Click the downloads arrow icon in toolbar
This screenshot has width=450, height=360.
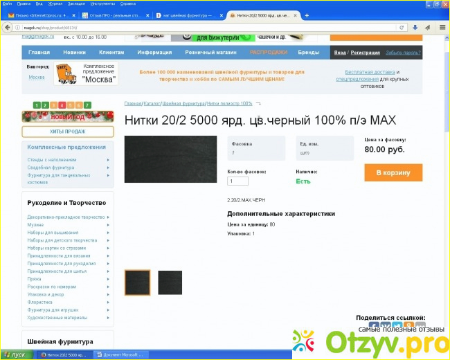click(x=414, y=27)
